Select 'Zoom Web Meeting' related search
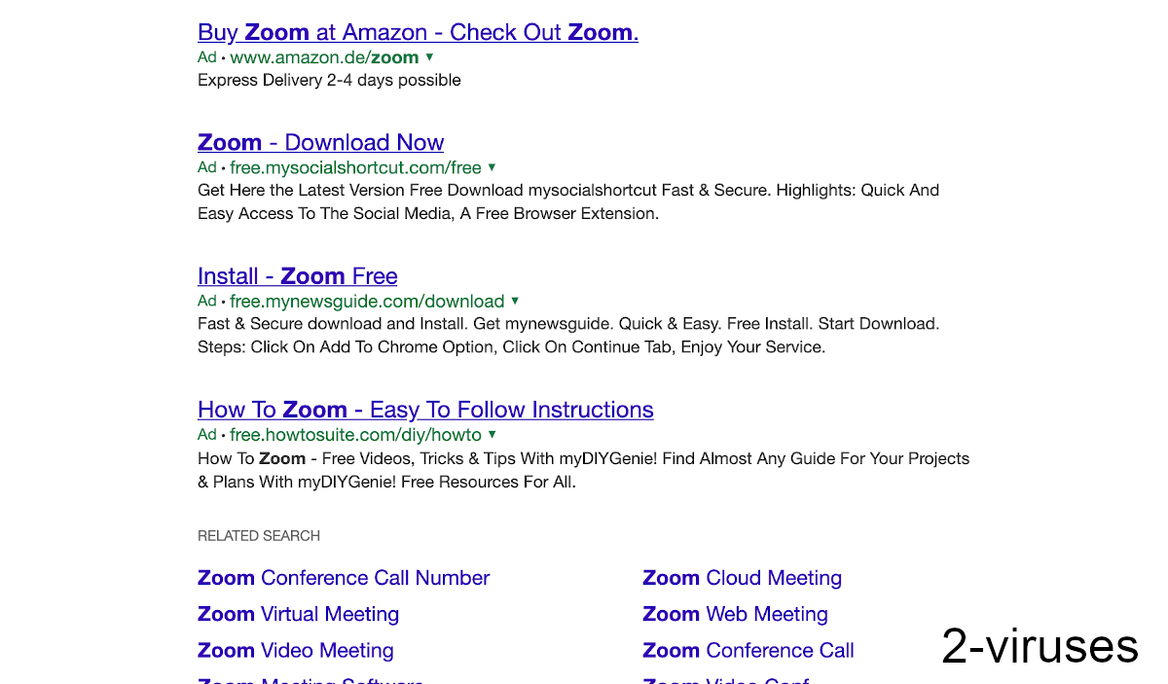Screen dimensions: 1168x684 [735, 614]
